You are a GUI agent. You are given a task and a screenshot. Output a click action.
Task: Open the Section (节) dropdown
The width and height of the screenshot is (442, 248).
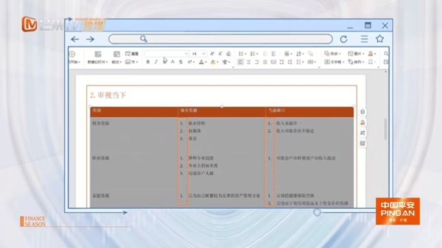coord(132,62)
